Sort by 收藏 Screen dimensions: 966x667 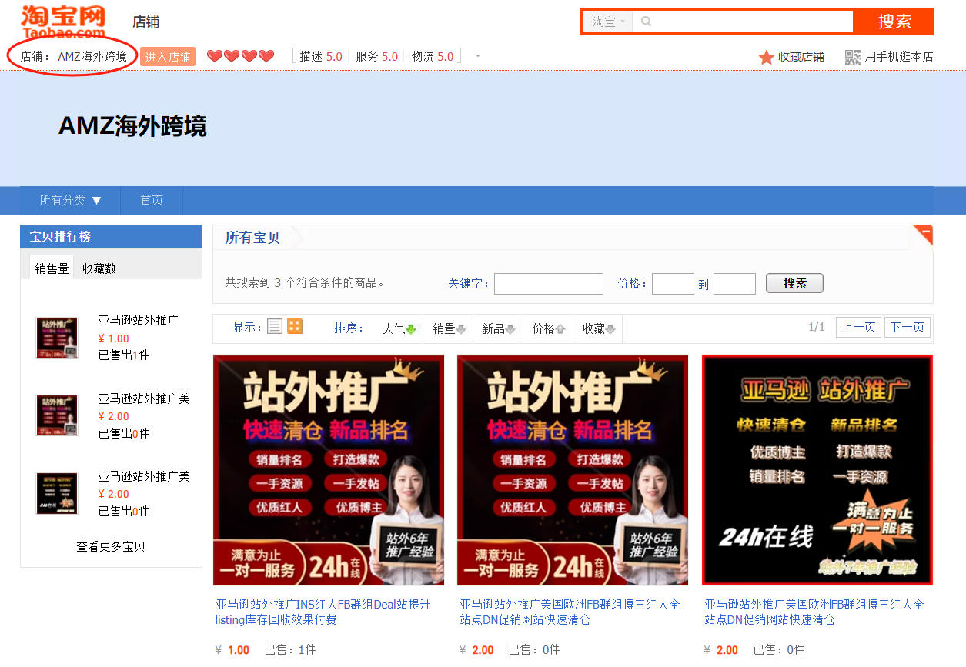tap(598, 328)
